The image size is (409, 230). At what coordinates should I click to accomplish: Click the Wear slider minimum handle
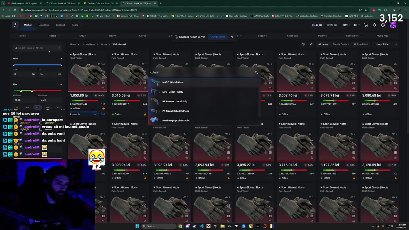pos(21,91)
